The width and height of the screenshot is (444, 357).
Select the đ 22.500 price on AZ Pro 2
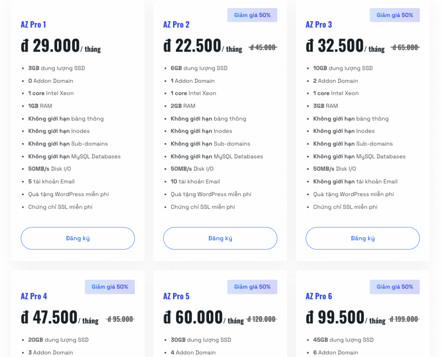192,46
